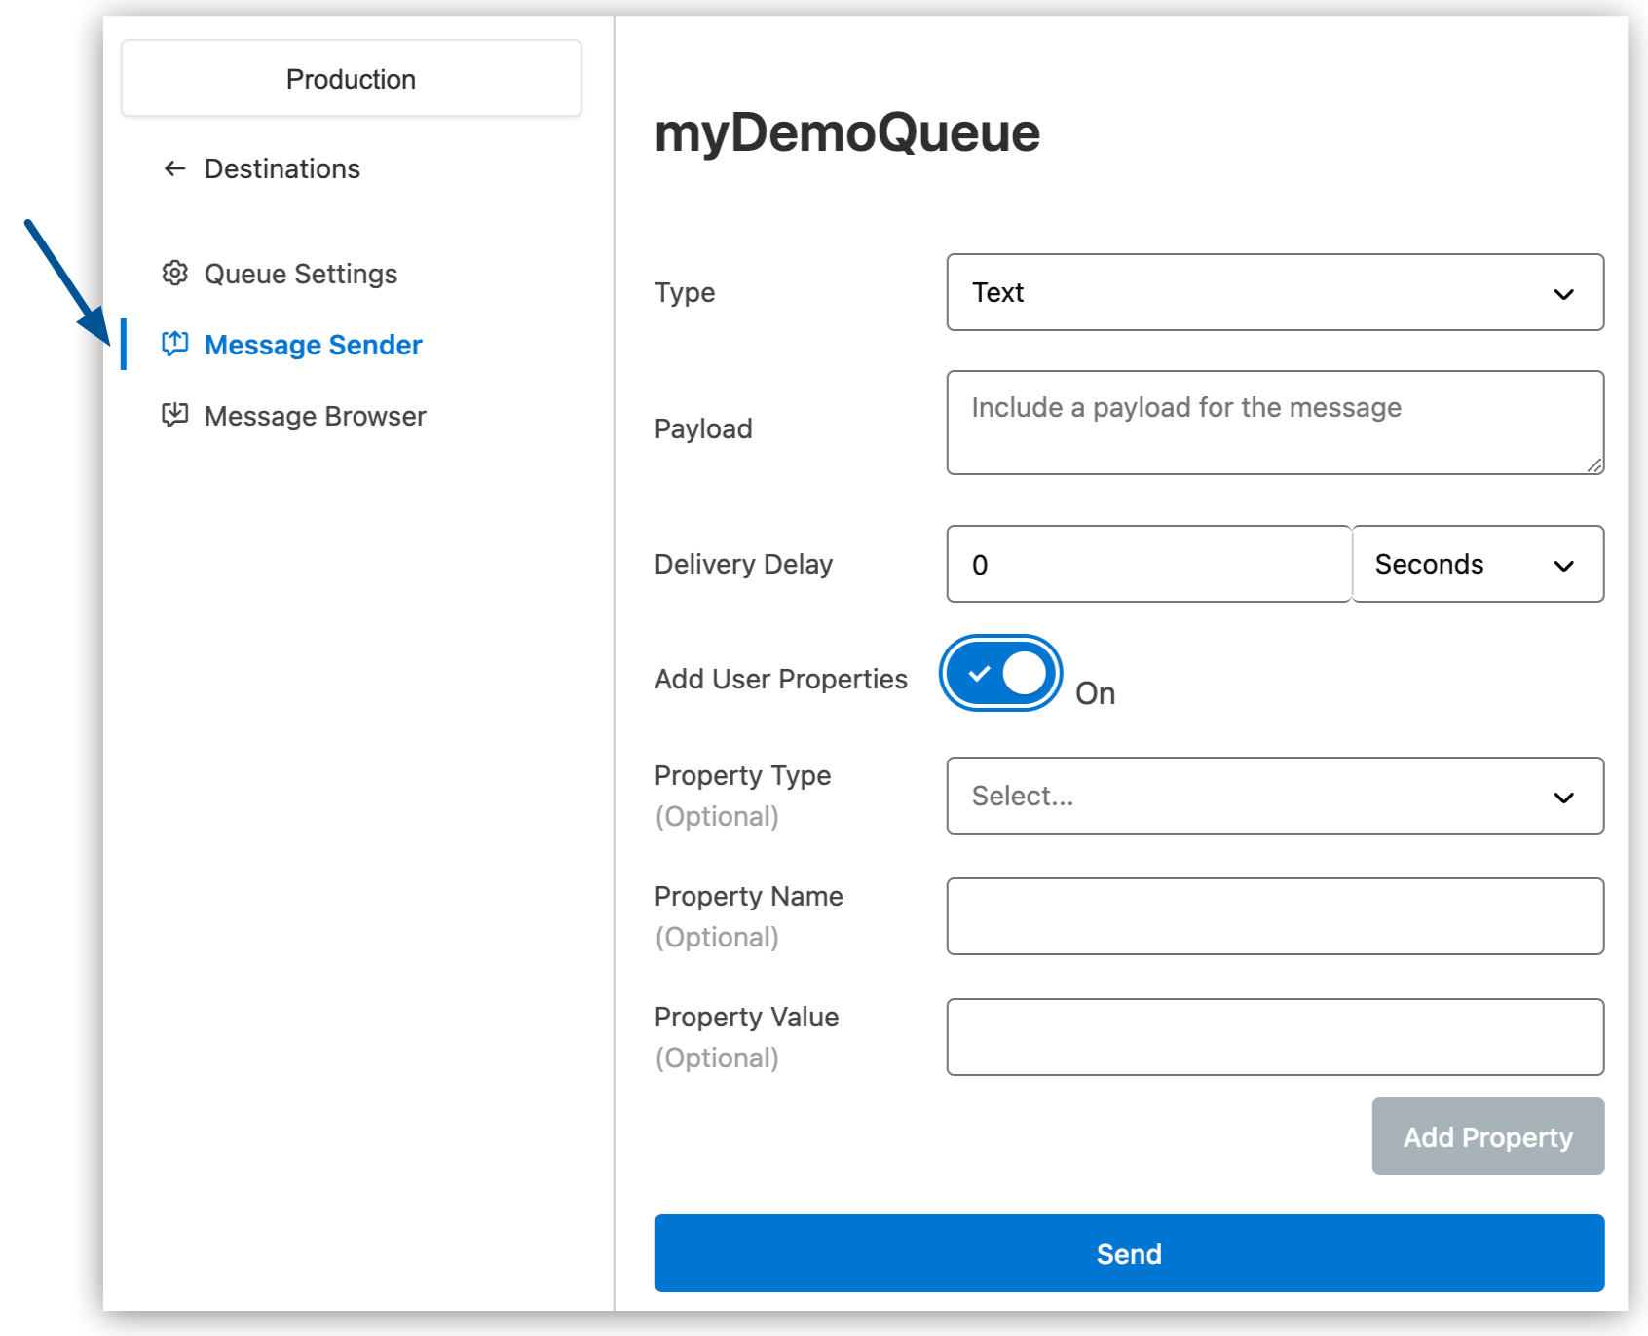Screen dimensions: 1648x1336
Task: Expand the Seconds delay unit dropdown
Action: (1477, 565)
